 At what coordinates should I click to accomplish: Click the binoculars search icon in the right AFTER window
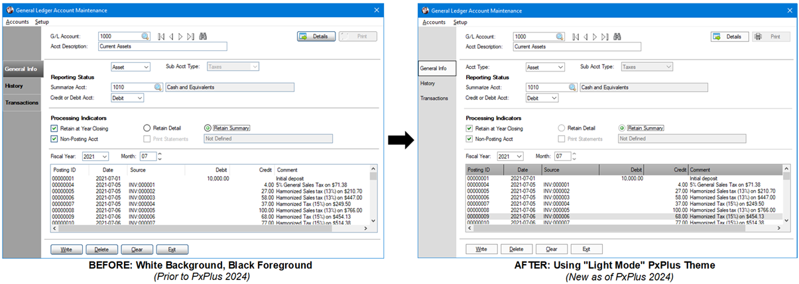point(617,36)
